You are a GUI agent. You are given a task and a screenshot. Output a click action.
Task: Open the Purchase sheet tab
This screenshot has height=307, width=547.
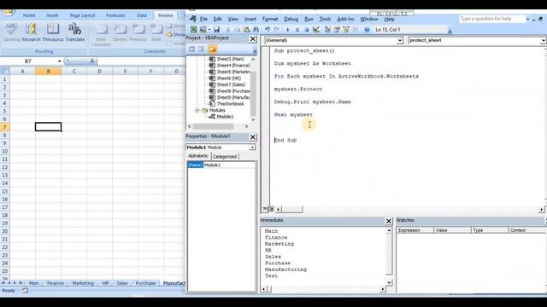pyautogui.click(x=145, y=283)
